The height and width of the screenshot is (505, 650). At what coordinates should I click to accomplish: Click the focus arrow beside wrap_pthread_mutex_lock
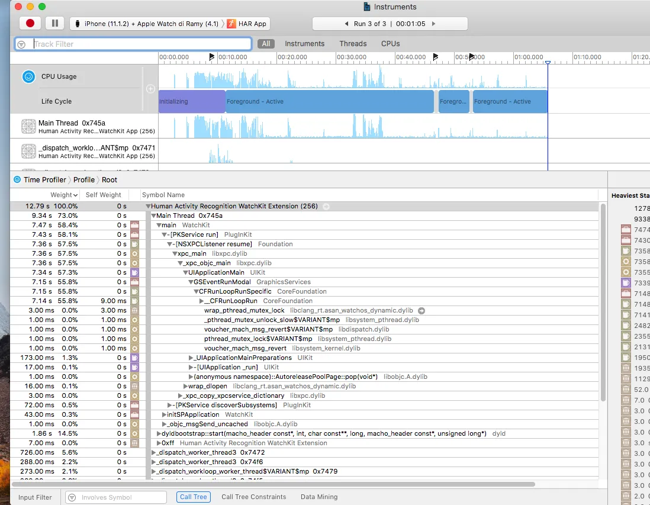click(421, 311)
